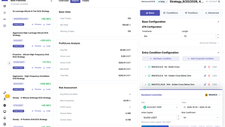The height and width of the screenshot is (127, 225).
Task: Decrease the ATR Length value
Action: coord(218,38)
